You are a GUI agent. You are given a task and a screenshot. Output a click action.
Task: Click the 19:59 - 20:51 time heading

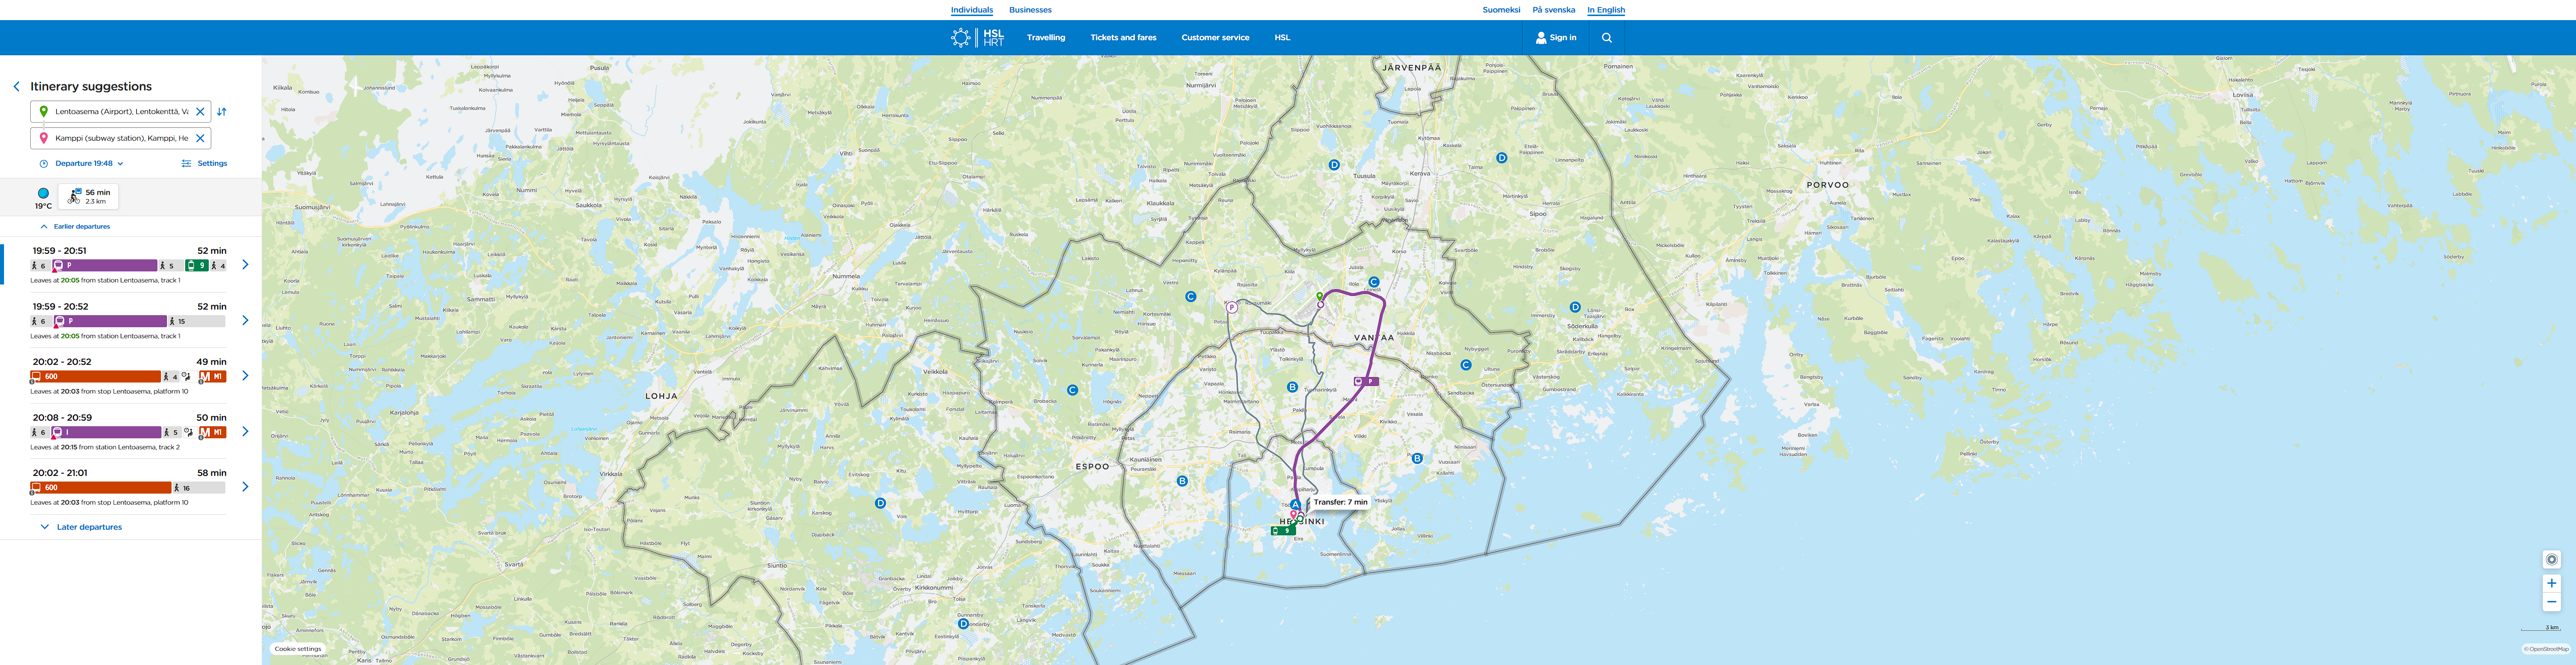point(59,251)
